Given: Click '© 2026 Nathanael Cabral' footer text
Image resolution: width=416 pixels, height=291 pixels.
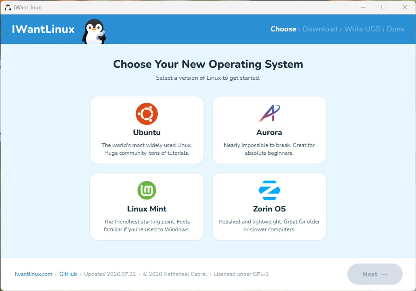Looking at the screenshot, I should [175, 274].
